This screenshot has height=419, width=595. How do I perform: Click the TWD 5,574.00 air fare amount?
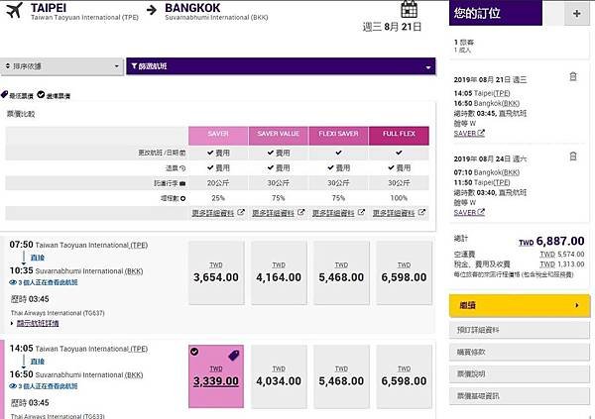pos(562,254)
